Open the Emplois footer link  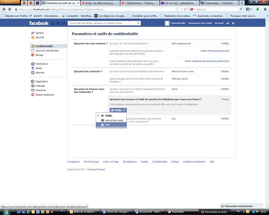click(x=144, y=162)
